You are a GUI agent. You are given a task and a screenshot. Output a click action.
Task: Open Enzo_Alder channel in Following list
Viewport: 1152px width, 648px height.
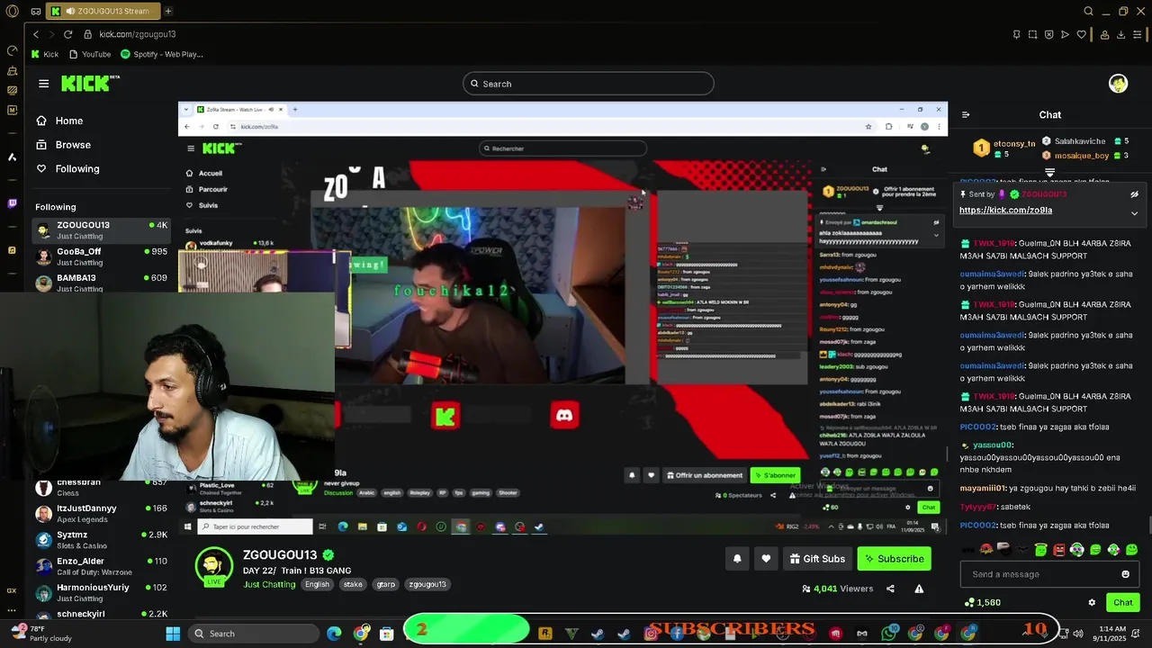(x=101, y=566)
